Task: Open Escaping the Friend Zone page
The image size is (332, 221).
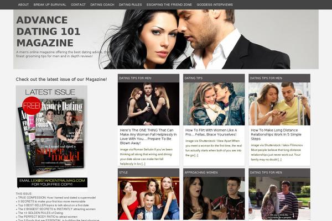Action: (x=169, y=4)
